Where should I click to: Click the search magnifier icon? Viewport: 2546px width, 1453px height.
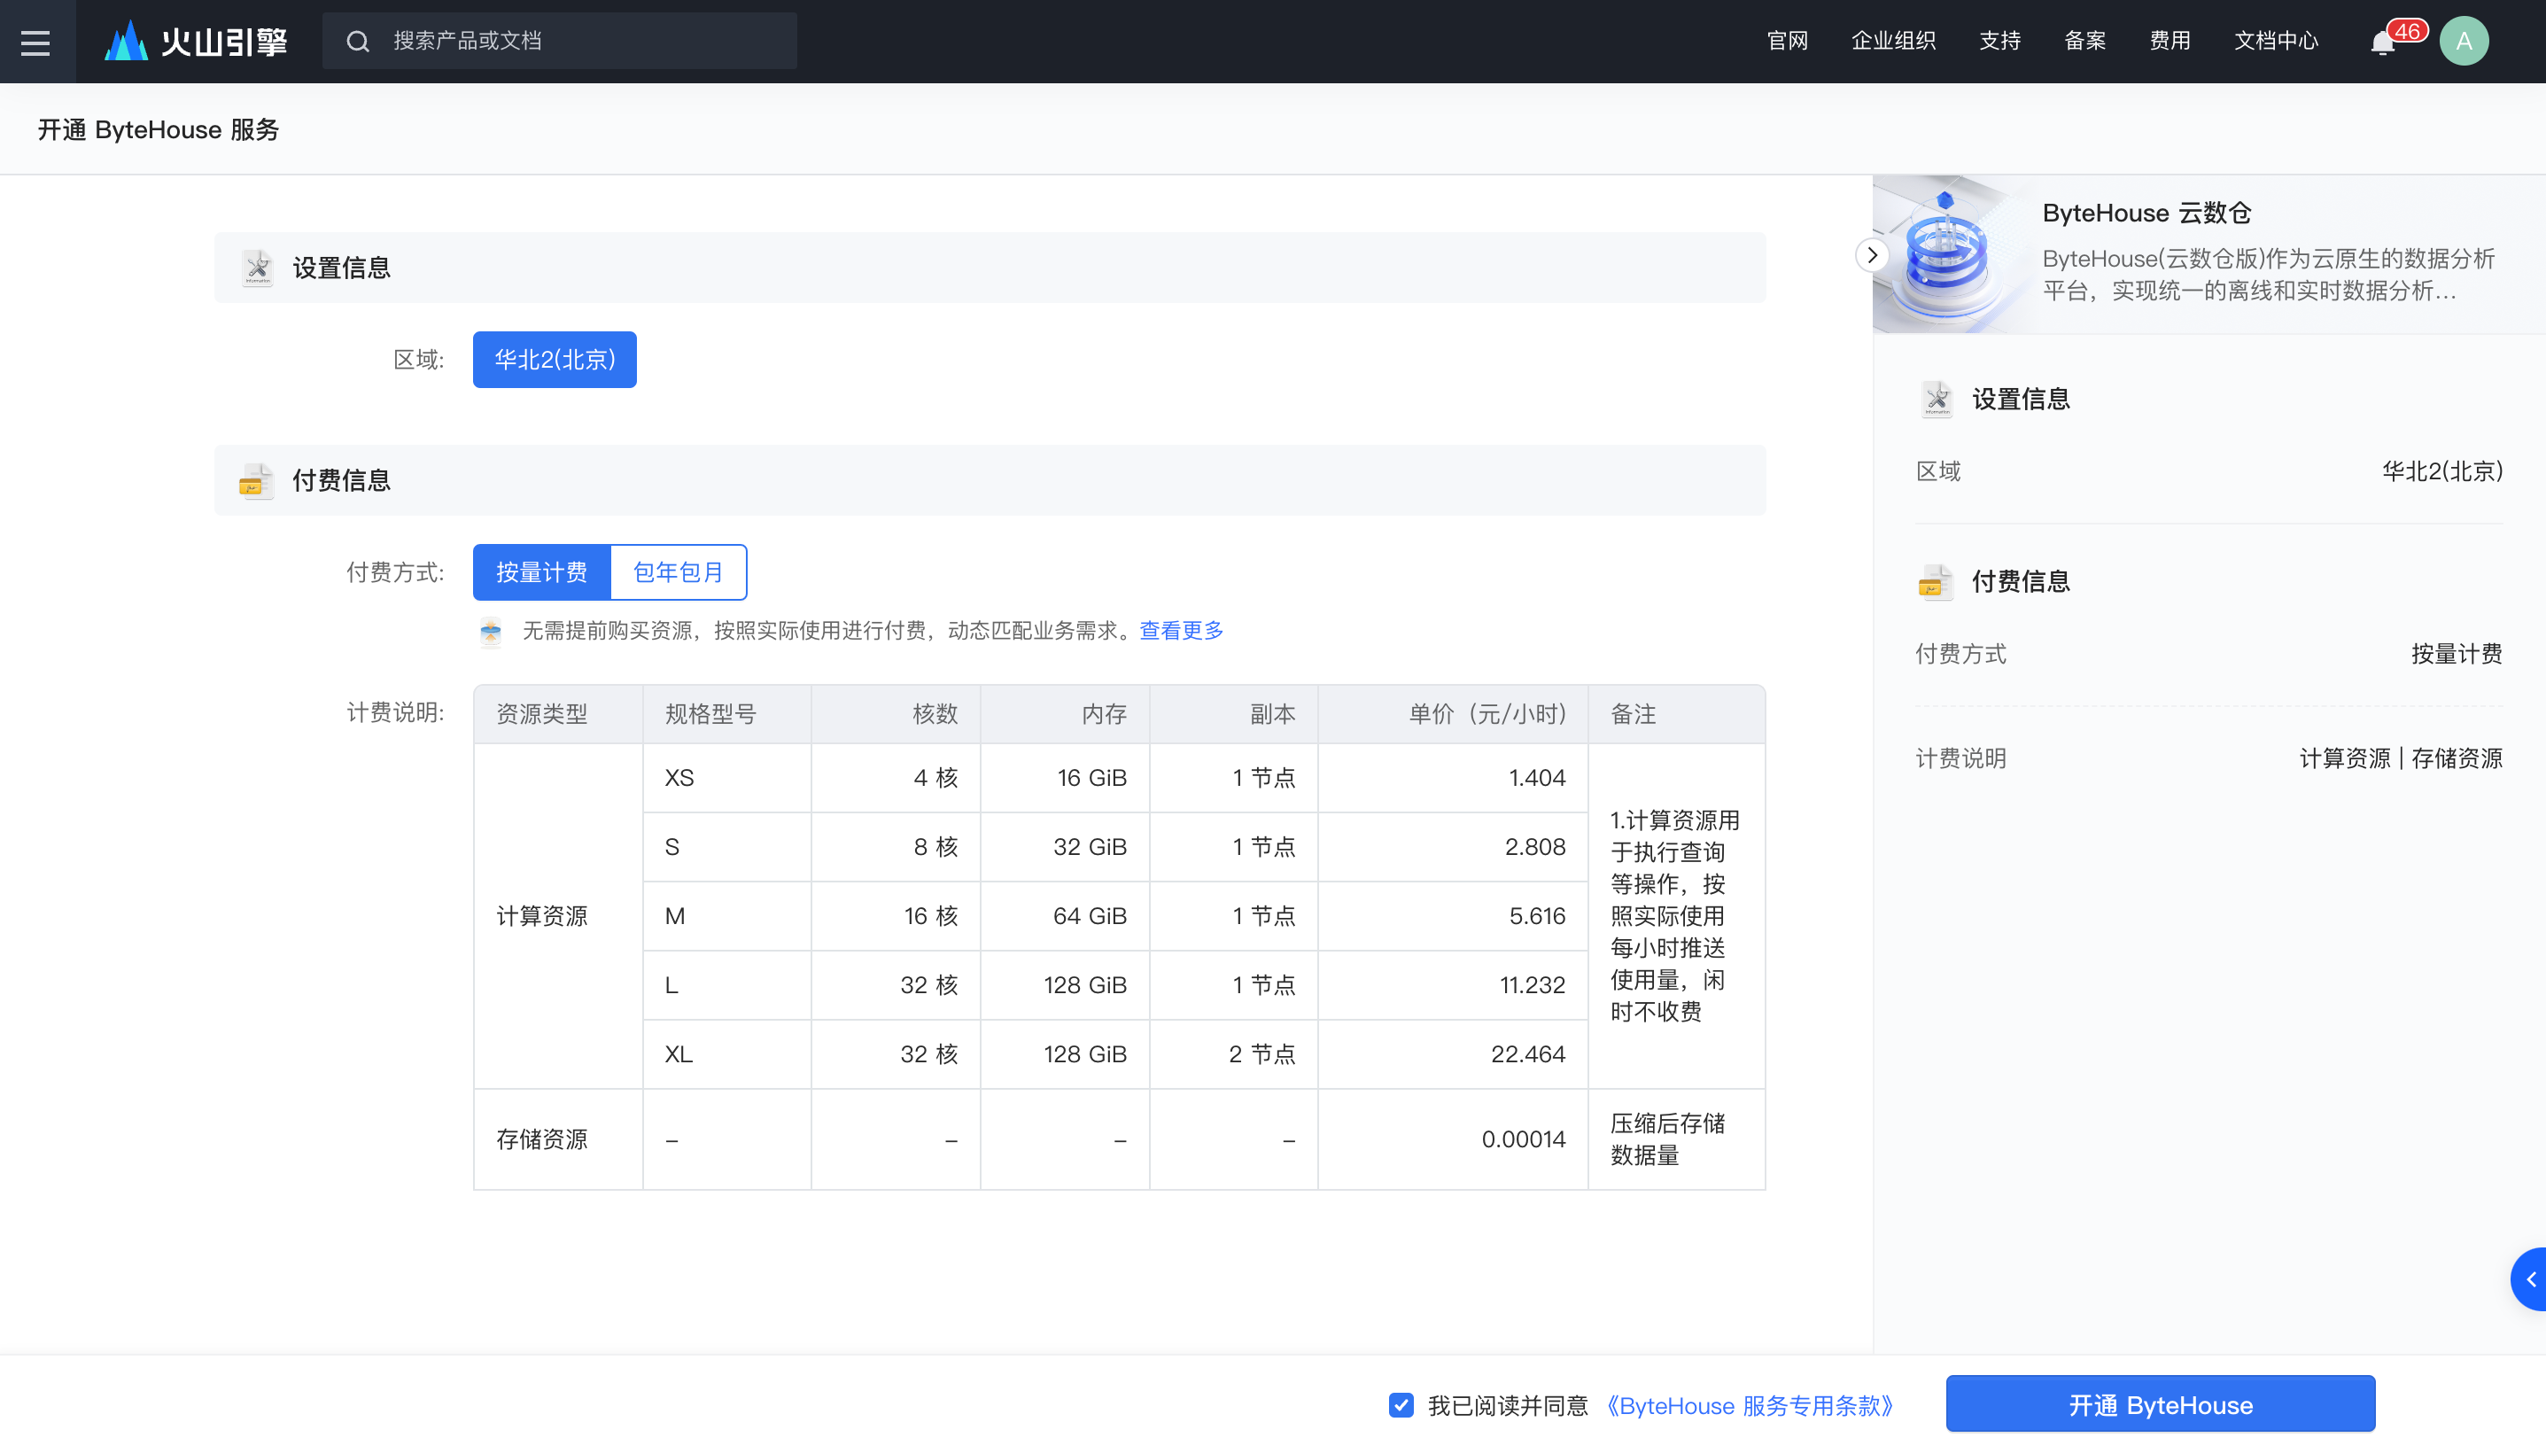pyautogui.click(x=358, y=42)
